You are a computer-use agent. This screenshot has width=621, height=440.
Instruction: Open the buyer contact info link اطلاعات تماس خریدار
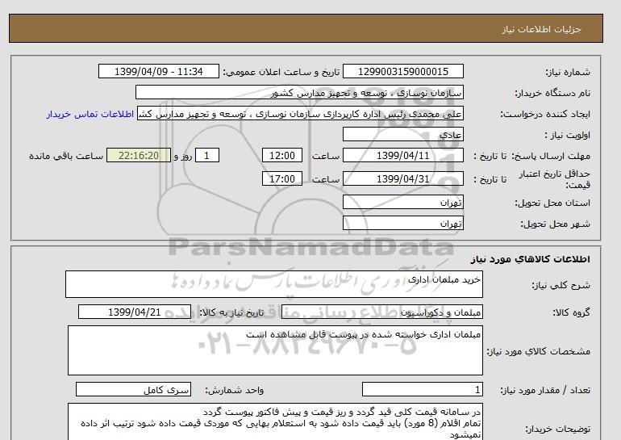point(90,114)
